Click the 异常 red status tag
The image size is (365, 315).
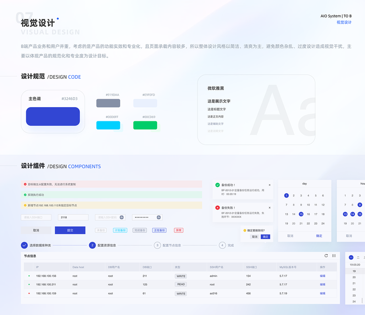179,230
